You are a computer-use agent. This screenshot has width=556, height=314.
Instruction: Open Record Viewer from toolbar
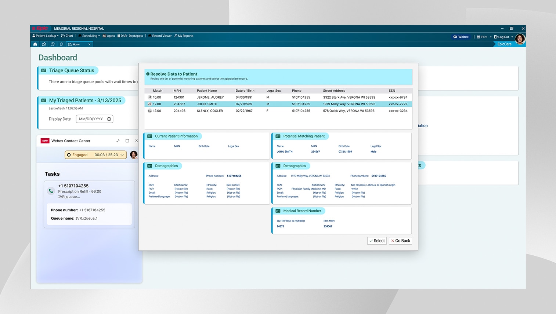click(x=160, y=36)
